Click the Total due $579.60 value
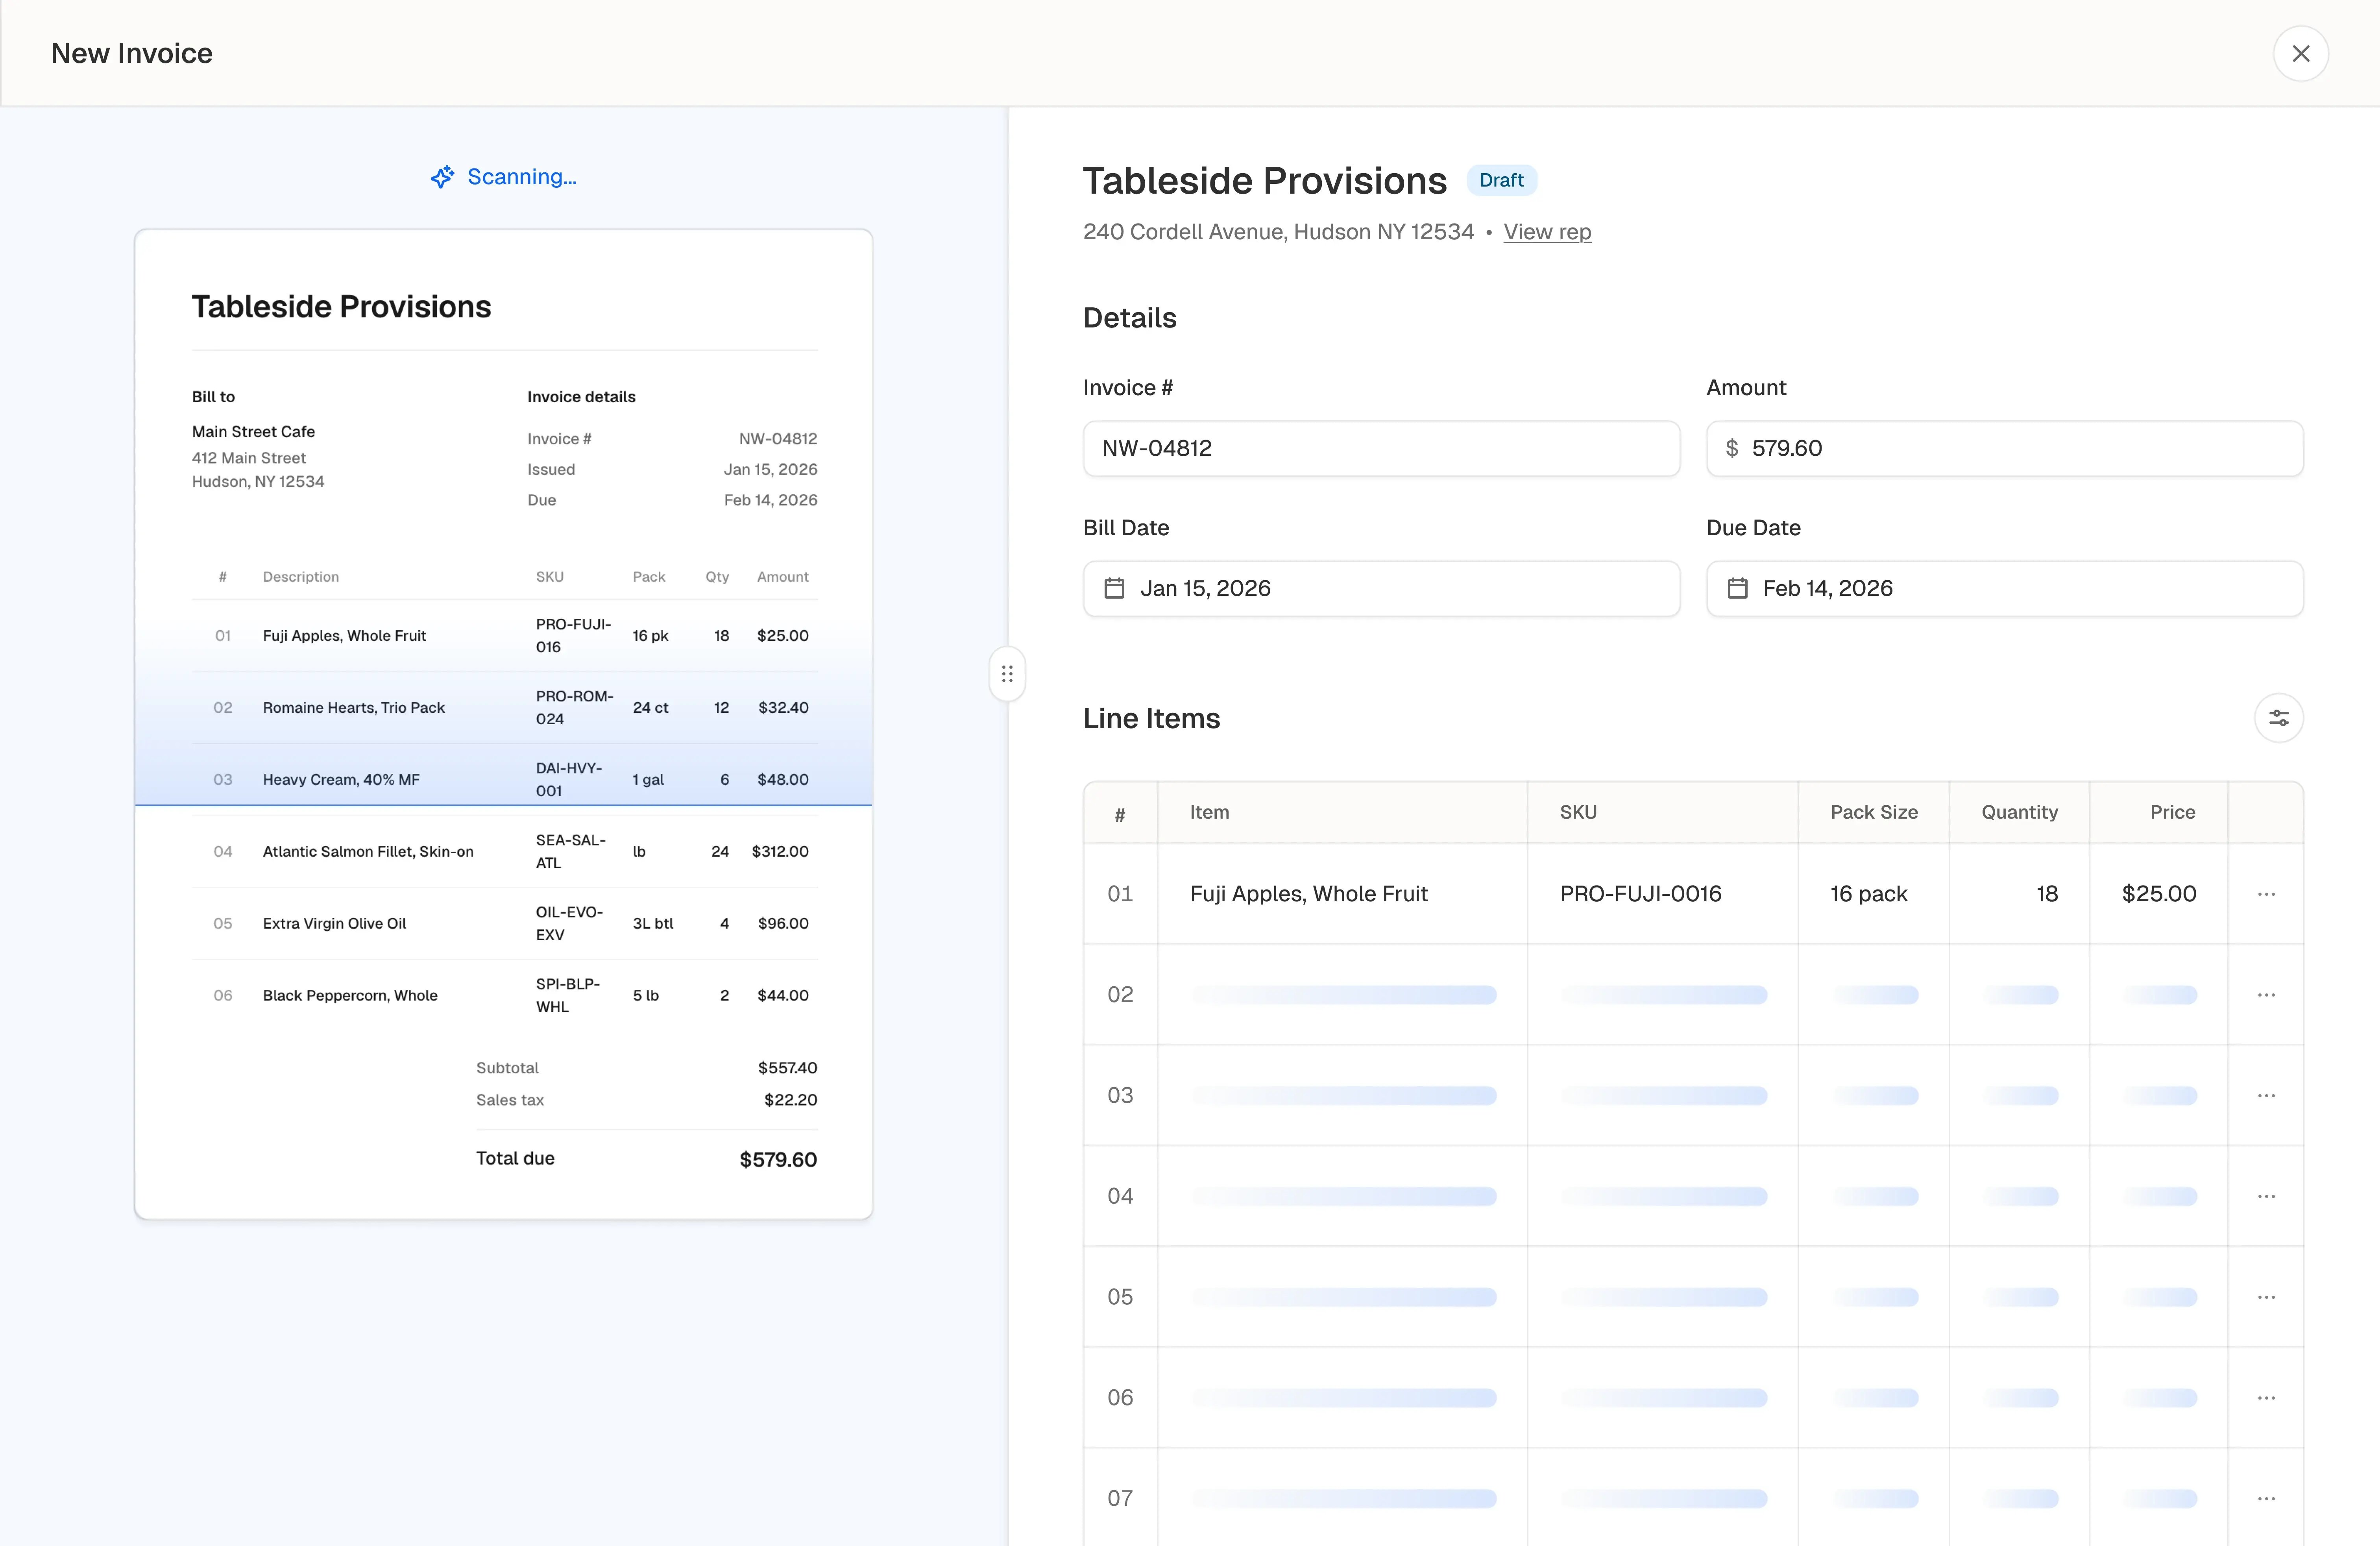 tap(778, 1160)
